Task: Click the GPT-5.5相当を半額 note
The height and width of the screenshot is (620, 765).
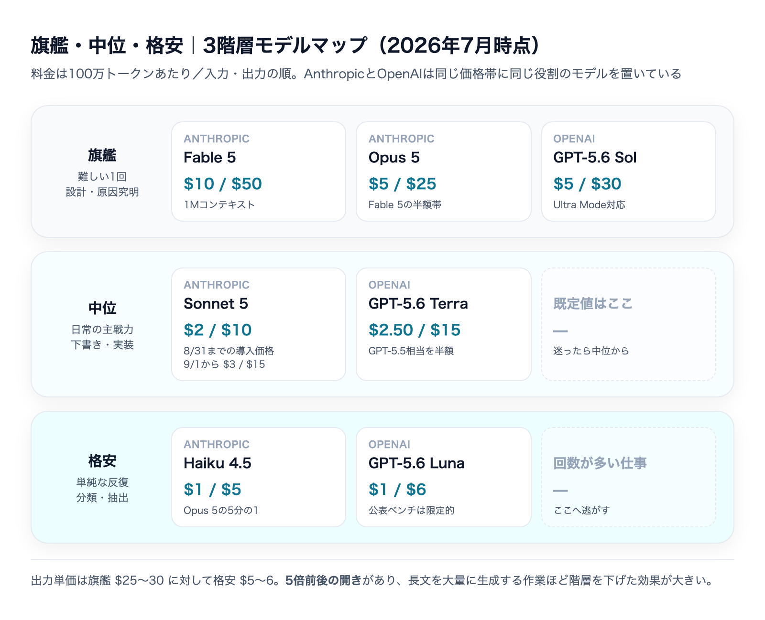Action: pos(411,351)
